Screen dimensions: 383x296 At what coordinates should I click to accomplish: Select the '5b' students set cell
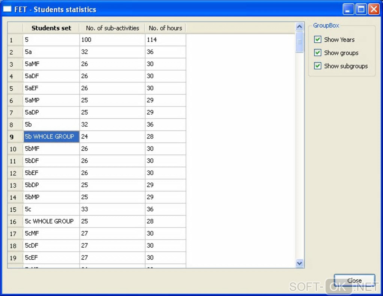51,124
